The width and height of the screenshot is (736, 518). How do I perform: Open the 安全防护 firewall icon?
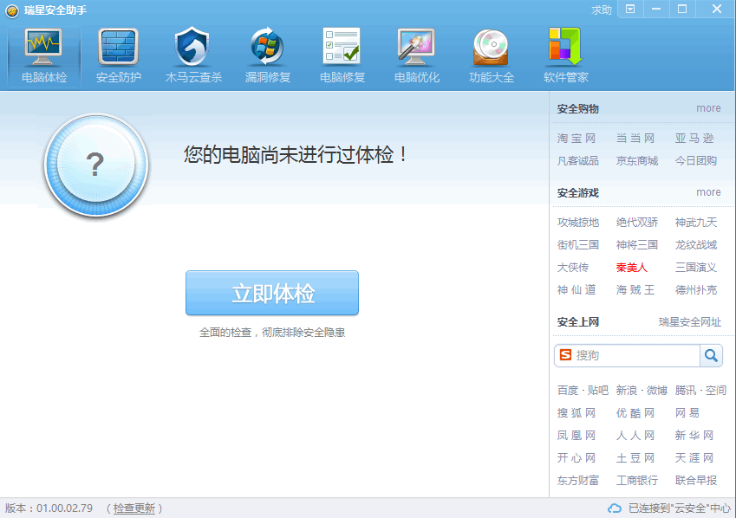[118, 47]
